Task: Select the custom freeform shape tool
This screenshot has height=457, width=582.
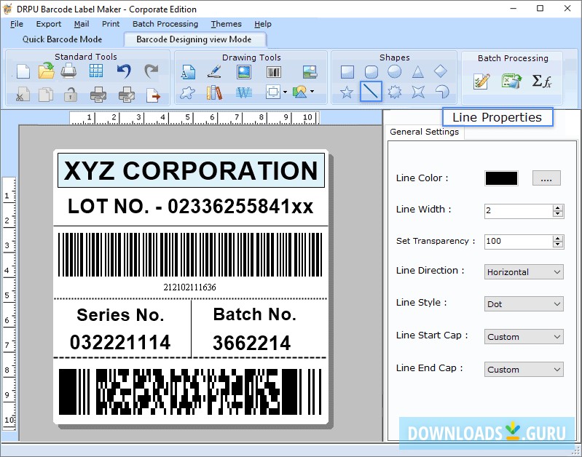Action: point(187,92)
